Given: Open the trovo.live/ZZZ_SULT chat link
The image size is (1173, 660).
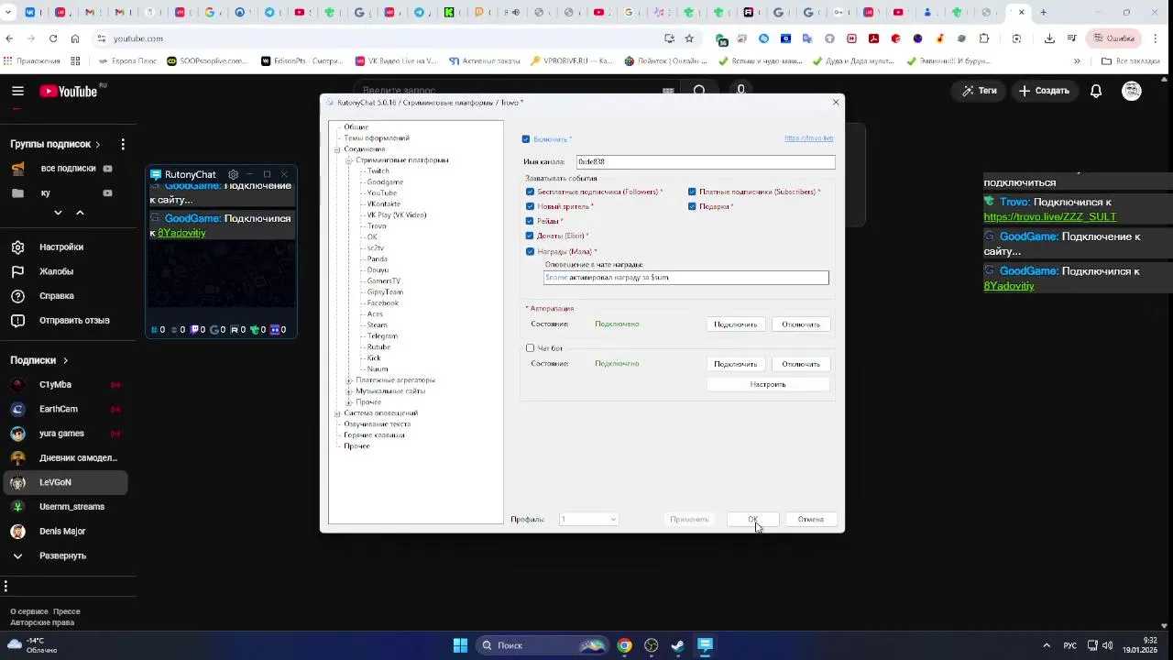Looking at the screenshot, I should [x=1050, y=216].
